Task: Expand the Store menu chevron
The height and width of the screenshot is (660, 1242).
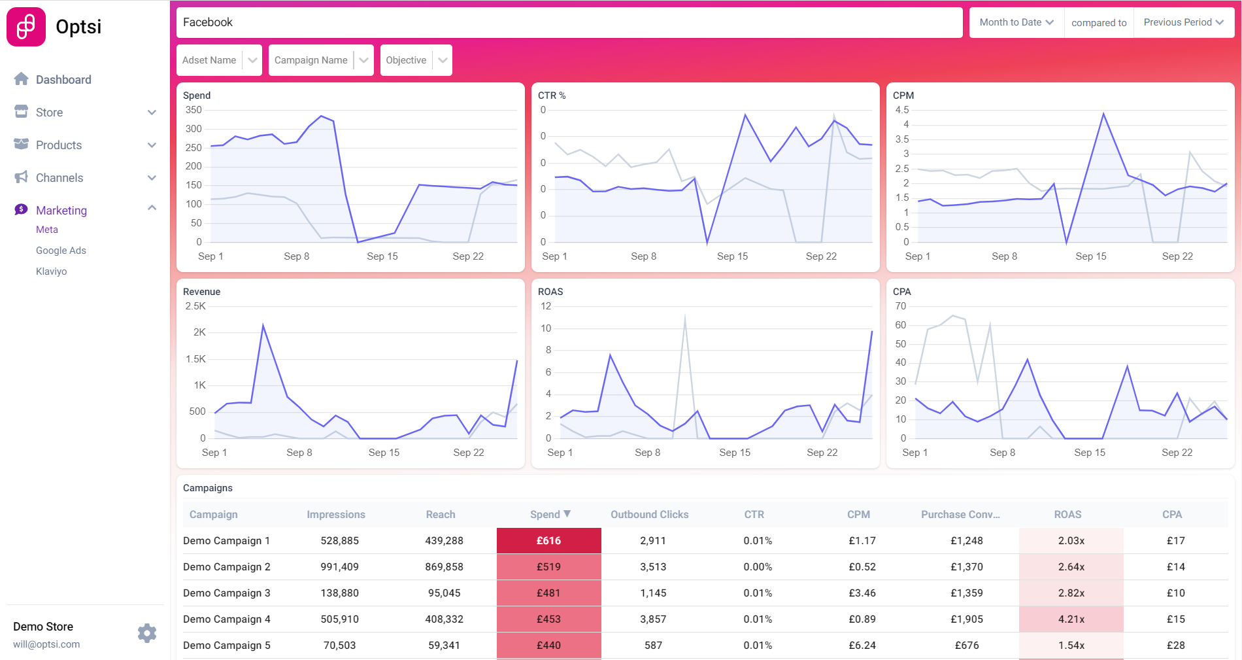Action: (152, 113)
